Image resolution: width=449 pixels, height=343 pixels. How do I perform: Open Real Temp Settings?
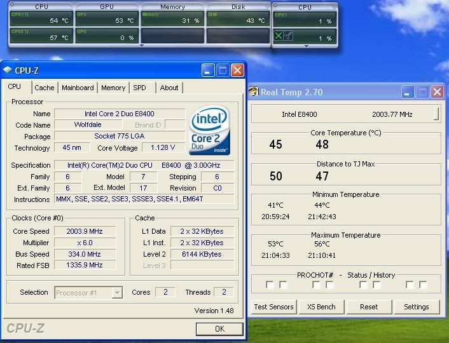(x=417, y=307)
